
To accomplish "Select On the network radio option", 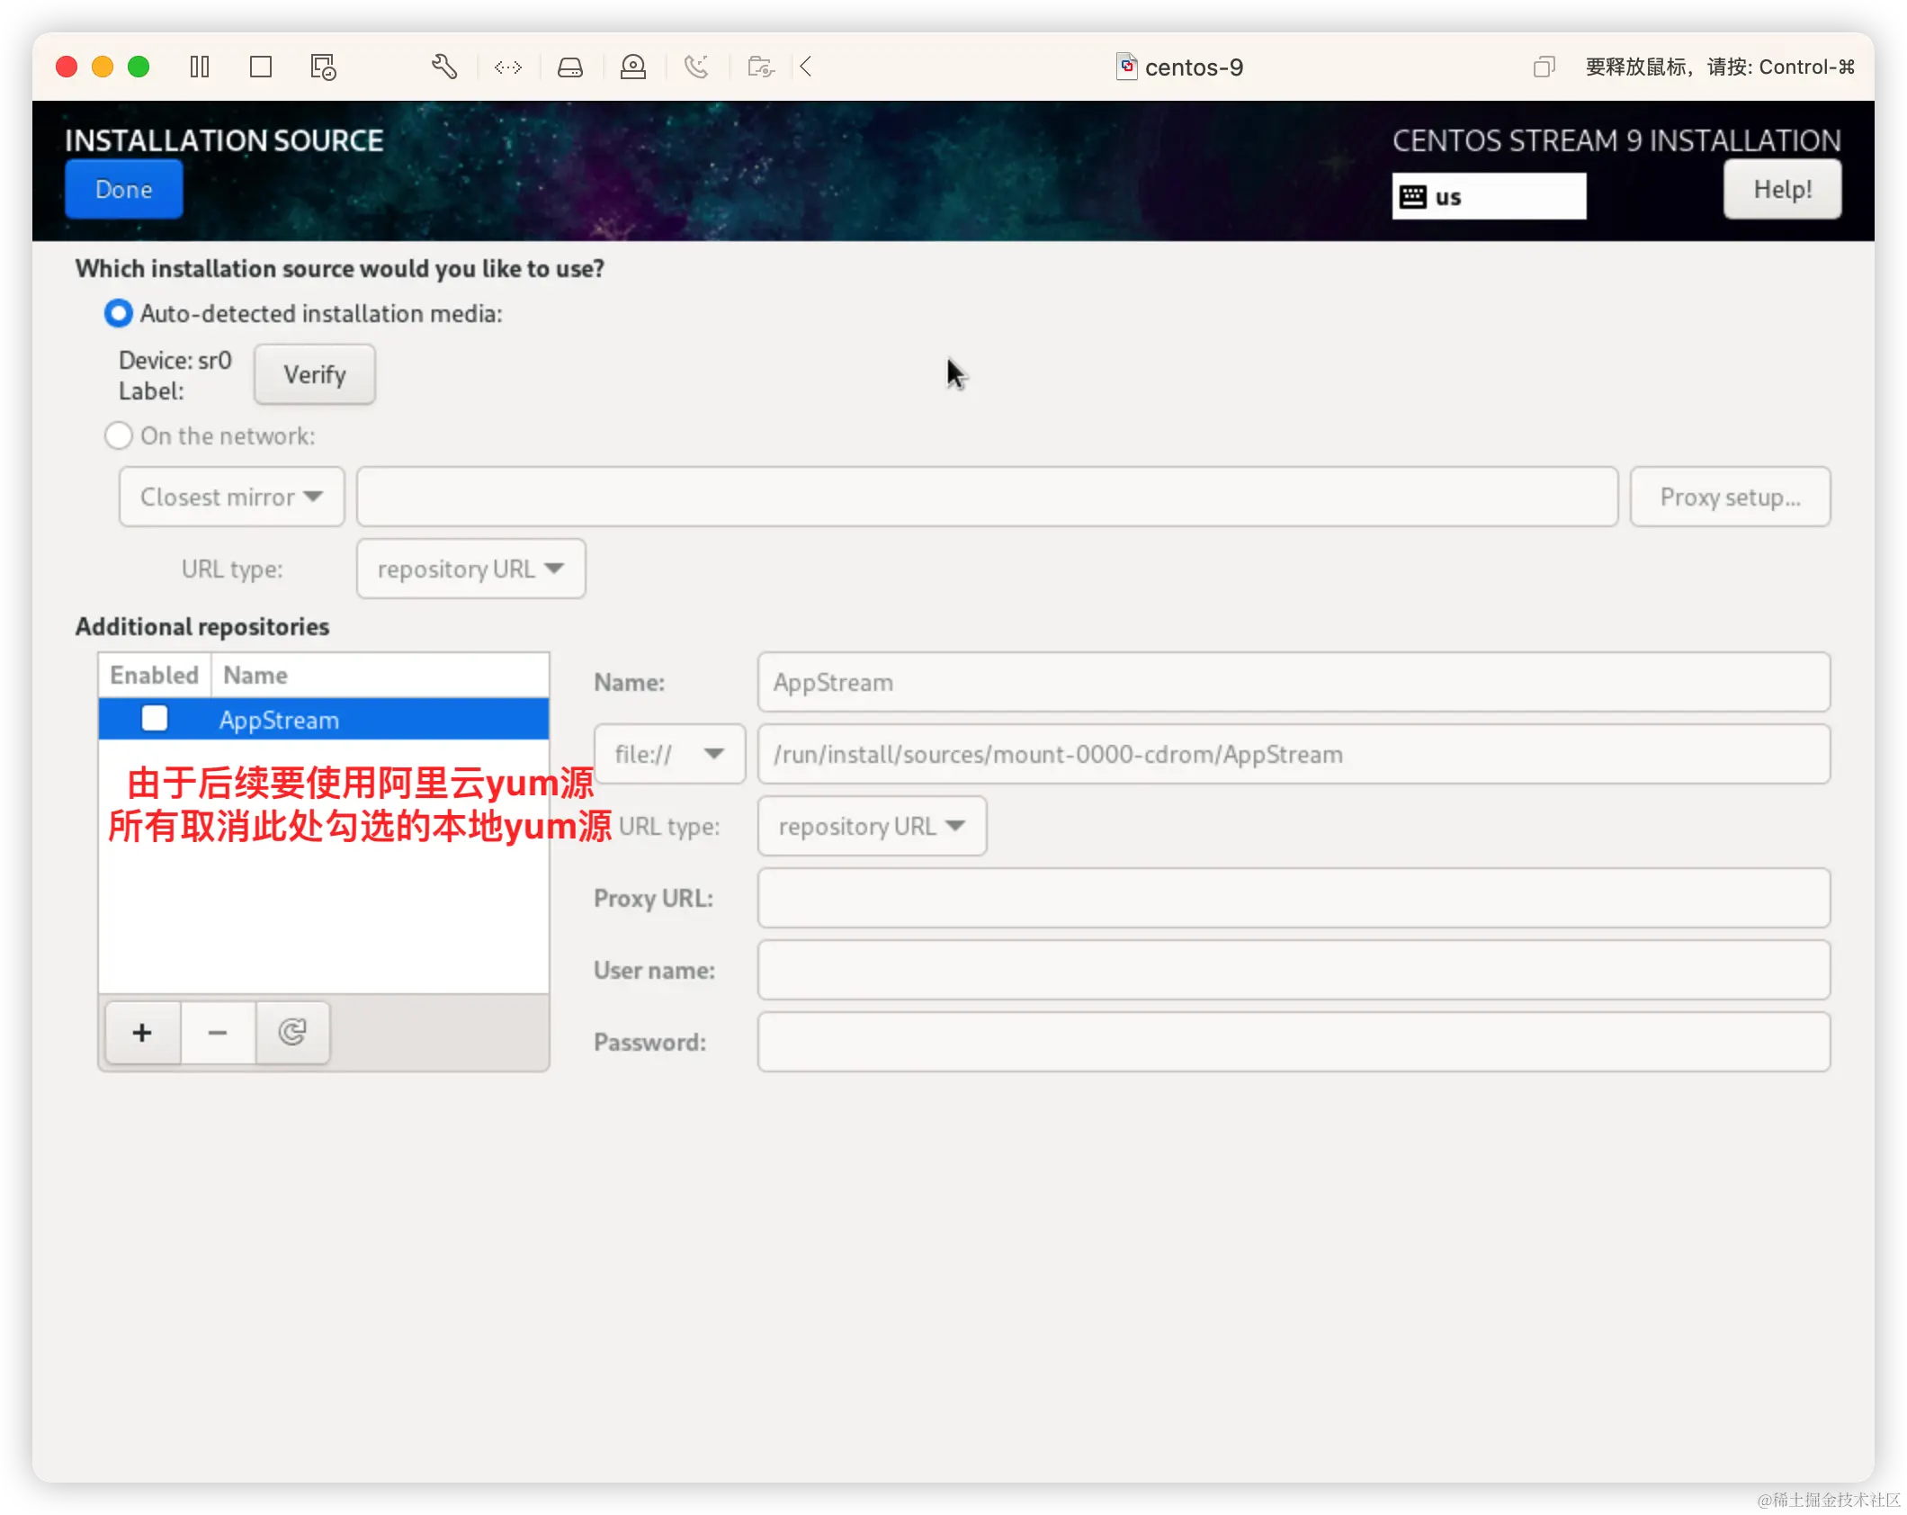I will coord(119,435).
